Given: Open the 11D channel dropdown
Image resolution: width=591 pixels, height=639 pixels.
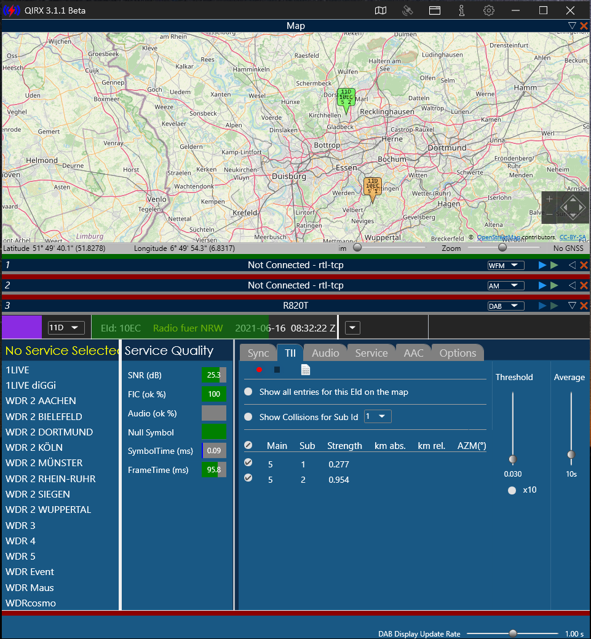Looking at the screenshot, I should pos(66,328).
